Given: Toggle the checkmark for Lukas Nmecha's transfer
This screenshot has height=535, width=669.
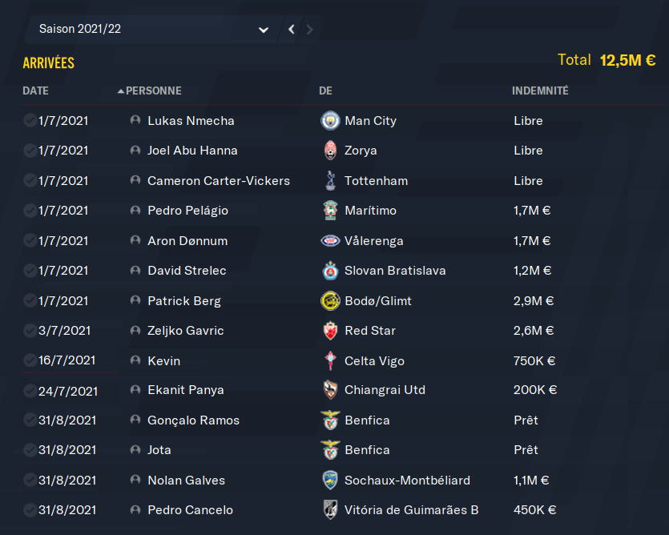Looking at the screenshot, I should click(30, 121).
